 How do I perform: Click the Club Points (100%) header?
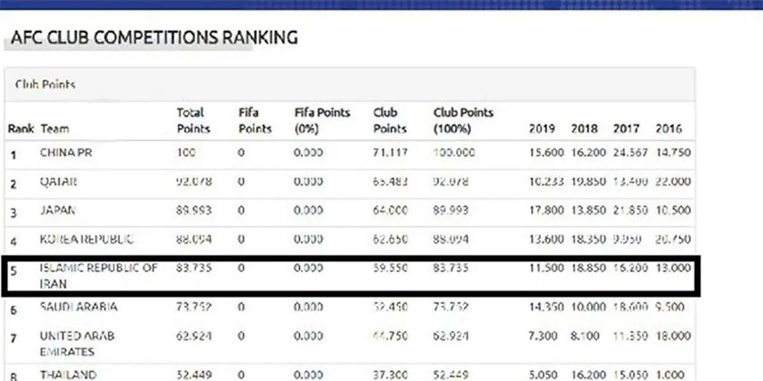pos(464,121)
